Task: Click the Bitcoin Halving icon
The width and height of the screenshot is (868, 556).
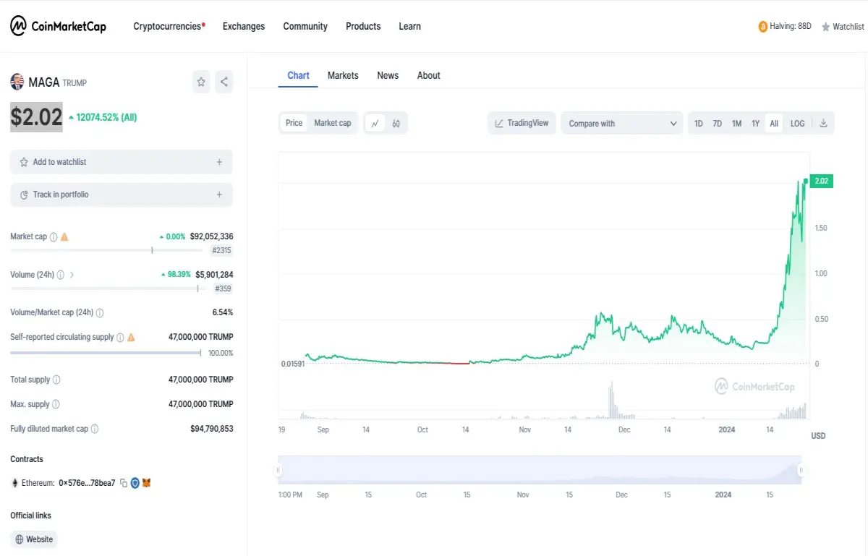Action: pos(762,27)
